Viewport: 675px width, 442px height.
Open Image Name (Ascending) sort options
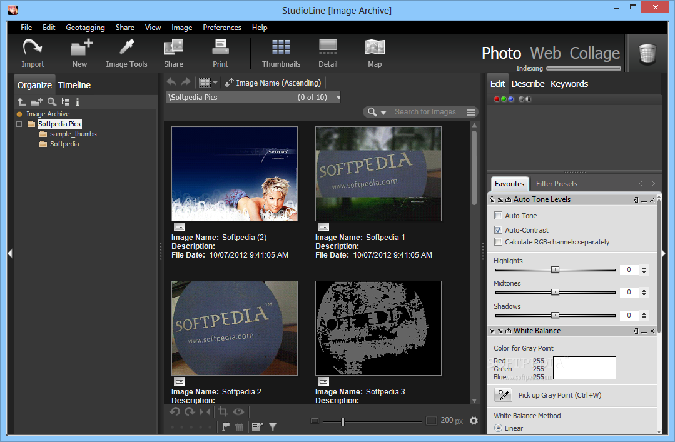click(x=273, y=83)
